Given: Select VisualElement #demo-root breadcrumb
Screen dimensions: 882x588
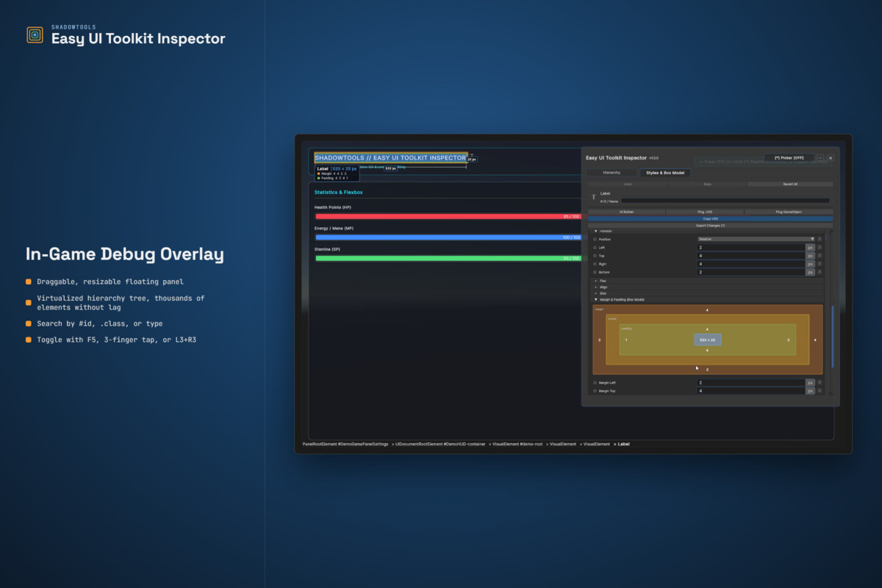Looking at the screenshot, I should 517,444.
